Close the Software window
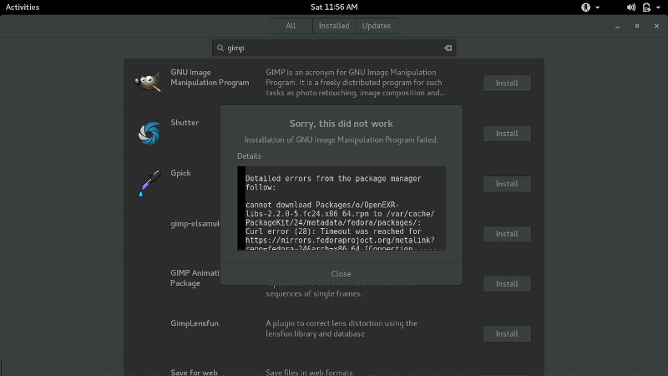This screenshot has width=668, height=376. pos(656,26)
